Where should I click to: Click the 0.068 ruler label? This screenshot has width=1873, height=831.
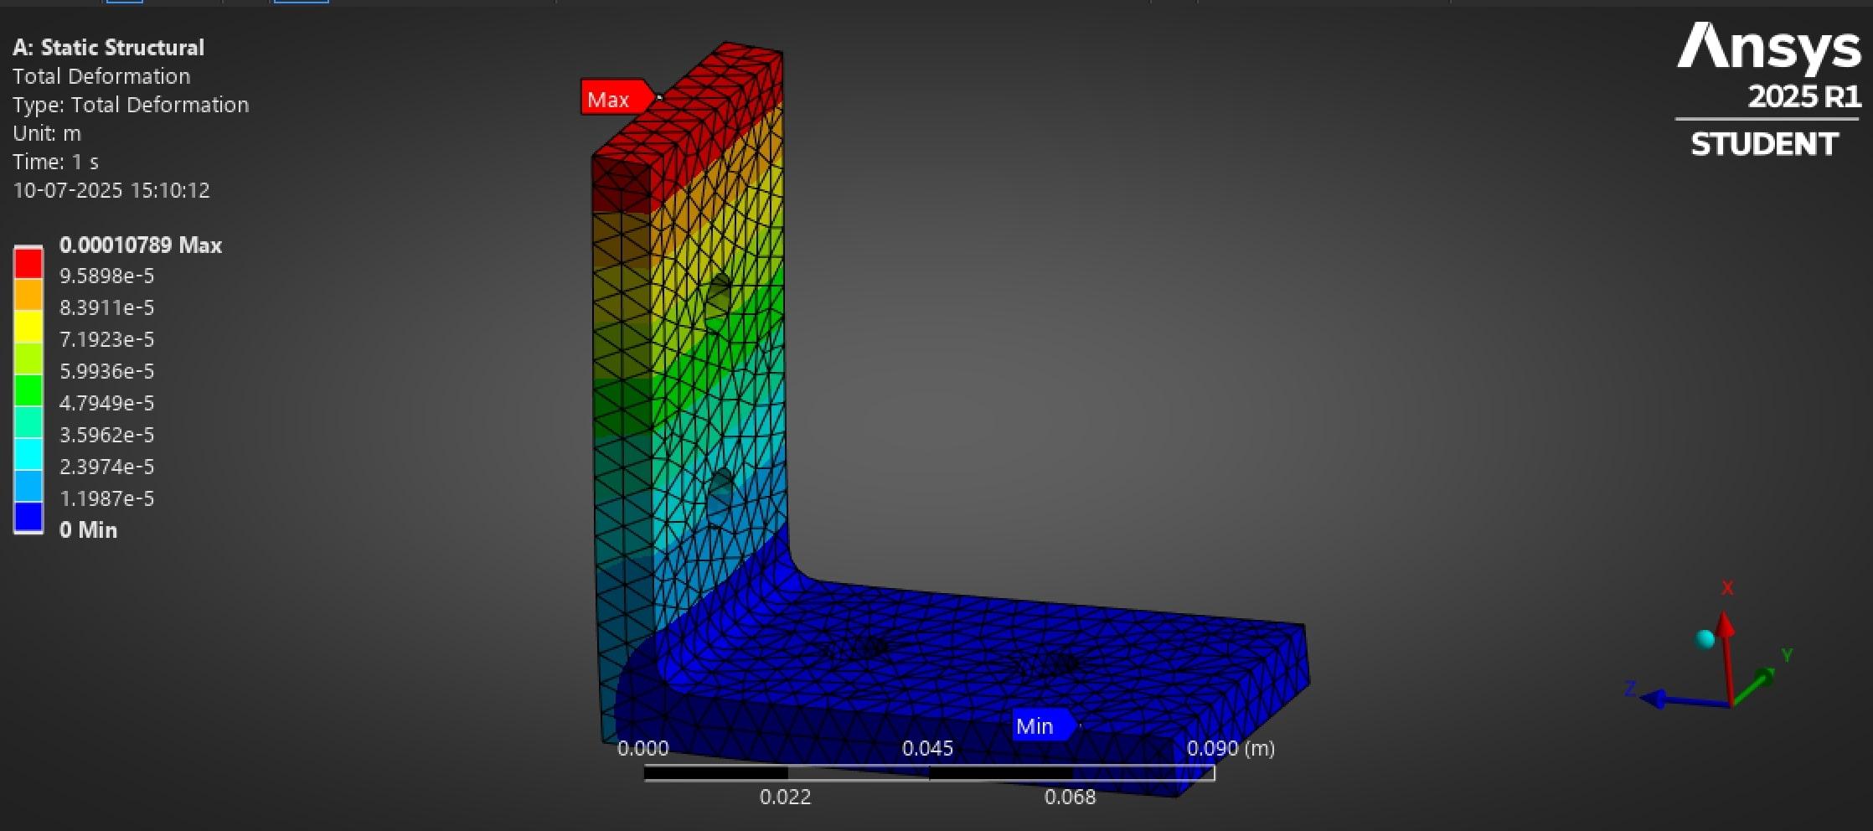tap(1070, 797)
